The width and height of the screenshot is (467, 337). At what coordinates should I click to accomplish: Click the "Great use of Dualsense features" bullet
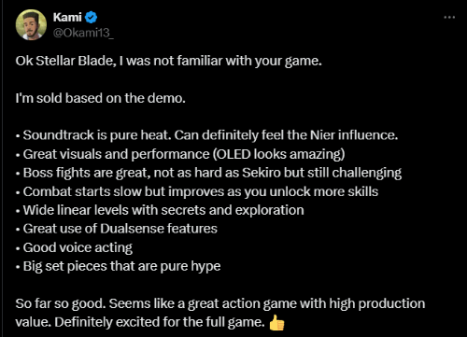[x=117, y=229]
